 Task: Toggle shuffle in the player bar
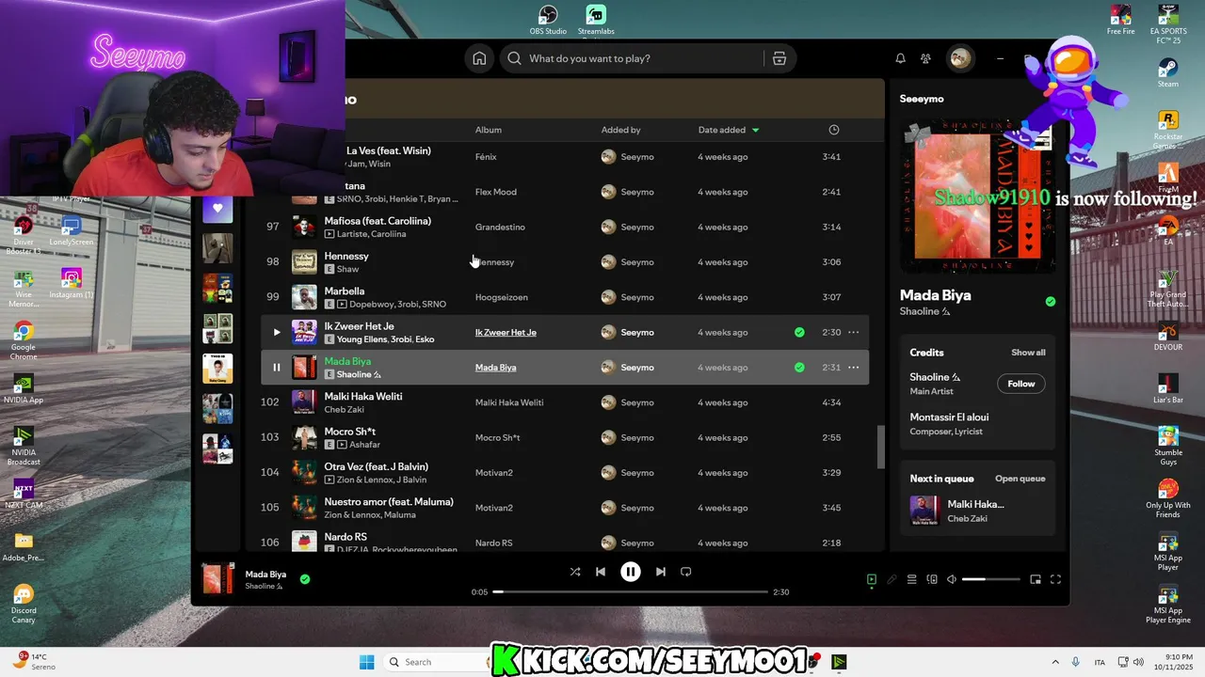coord(575,572)
